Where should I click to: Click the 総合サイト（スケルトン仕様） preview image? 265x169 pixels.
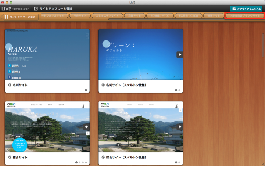(x=141, y=127)
